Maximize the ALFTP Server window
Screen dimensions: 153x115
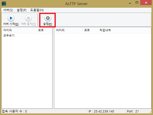[137, 3]
